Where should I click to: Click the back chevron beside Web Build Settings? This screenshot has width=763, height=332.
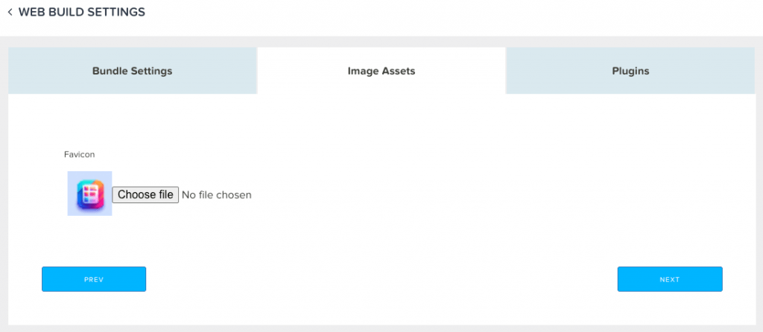coord(10,12)
